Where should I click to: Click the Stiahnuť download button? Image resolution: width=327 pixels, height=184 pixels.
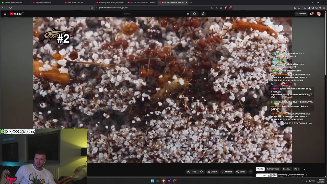pyautogui.click(x=227, y=172)
